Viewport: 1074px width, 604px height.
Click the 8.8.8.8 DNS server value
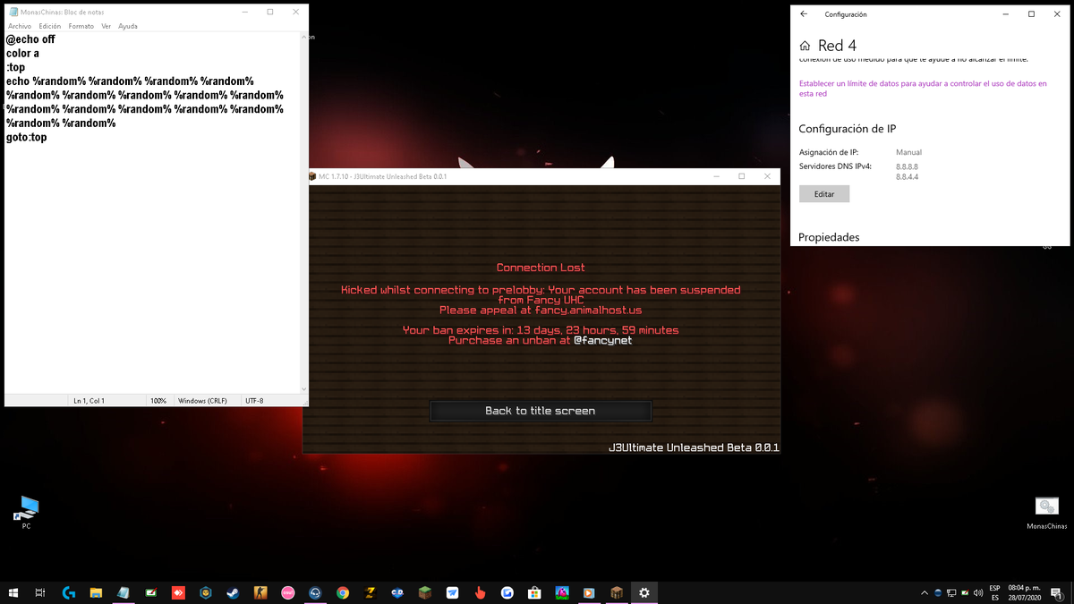click(908, 166)
